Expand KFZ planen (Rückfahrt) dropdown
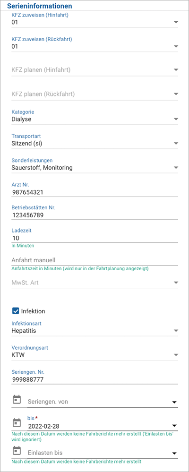Screen dimensions: 189x472 point(94,94)
